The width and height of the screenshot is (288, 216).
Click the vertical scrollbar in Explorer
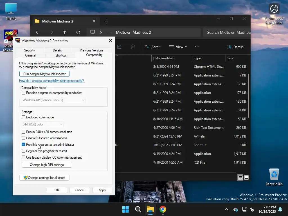[248, 96]
